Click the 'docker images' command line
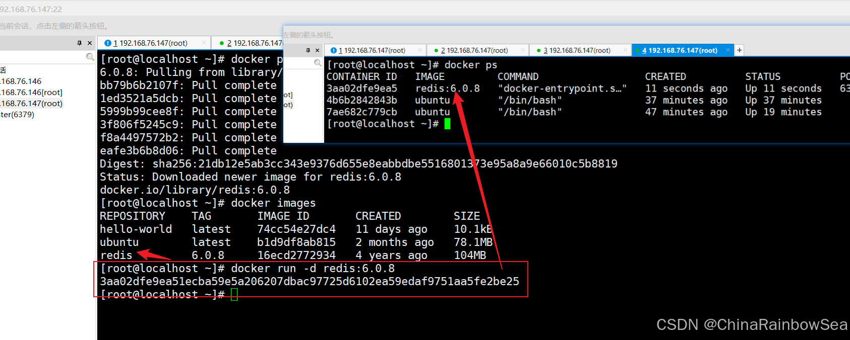 click(274, 203)
